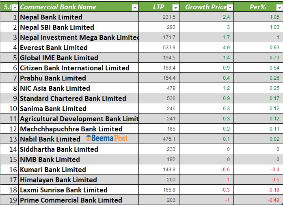This screenshot has height=205, width=283.
Task: Open the Growth Price filter dropdown
Action: tap(230, 7)
